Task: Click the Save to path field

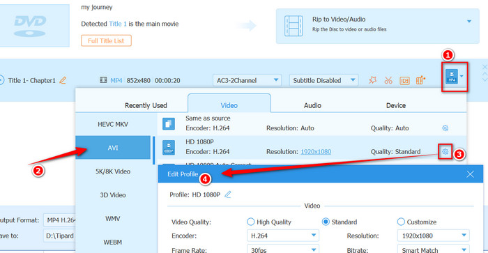Action: pyautogui.click(x=59, y=236)
